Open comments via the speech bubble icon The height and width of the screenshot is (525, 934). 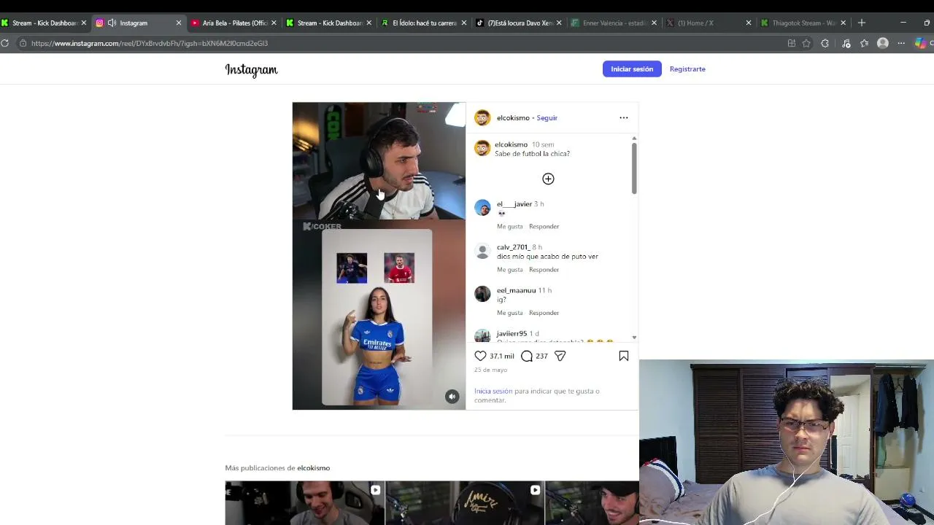(x=527, y=356)
